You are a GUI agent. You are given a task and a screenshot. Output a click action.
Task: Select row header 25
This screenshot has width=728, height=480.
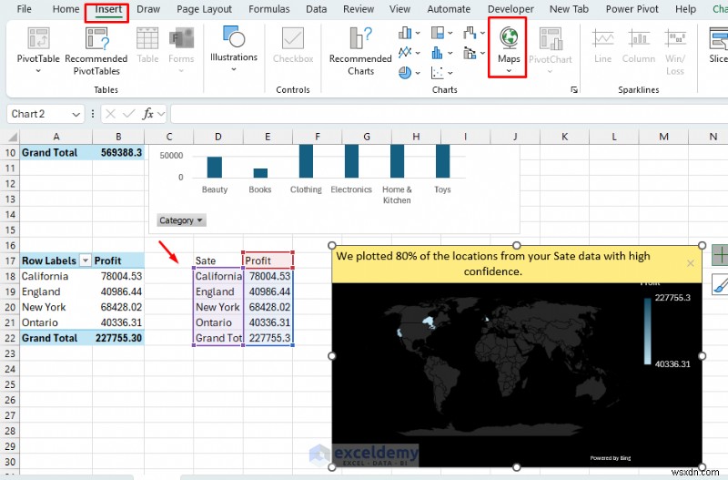coord(10,384)
